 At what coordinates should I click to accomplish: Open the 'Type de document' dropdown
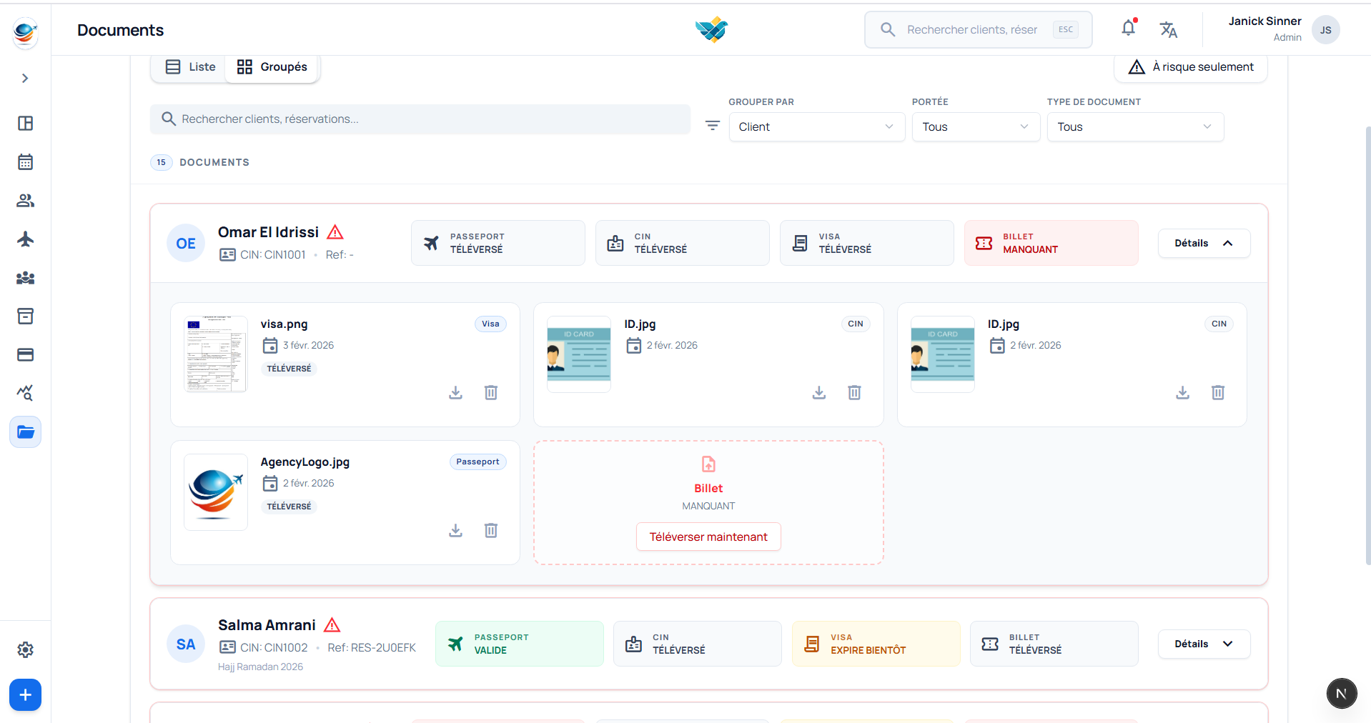point(1134,126)
